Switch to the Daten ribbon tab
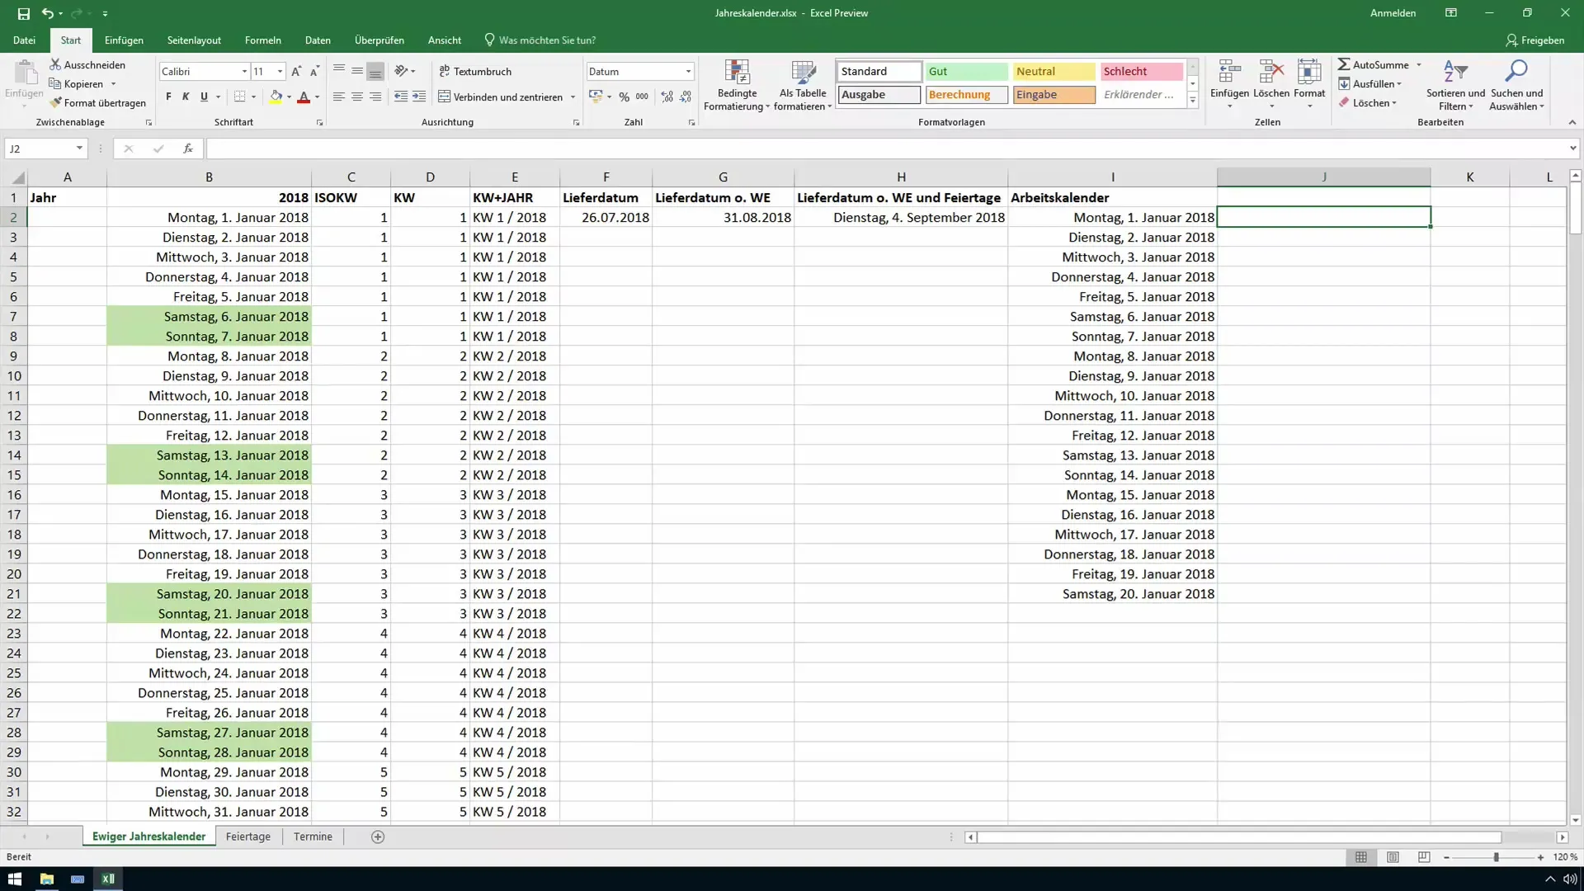 point(318,40)
